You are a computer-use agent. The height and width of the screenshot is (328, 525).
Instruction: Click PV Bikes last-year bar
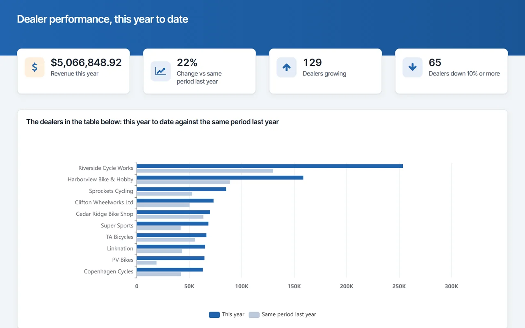pos(147,262)
